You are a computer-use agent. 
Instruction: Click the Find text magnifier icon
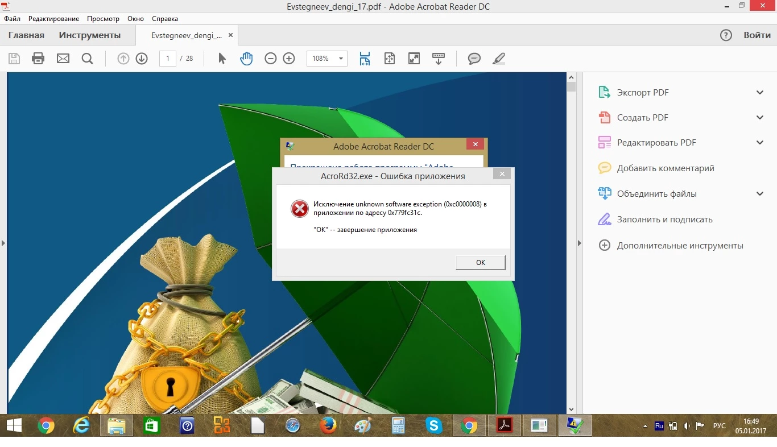[87, 59]
